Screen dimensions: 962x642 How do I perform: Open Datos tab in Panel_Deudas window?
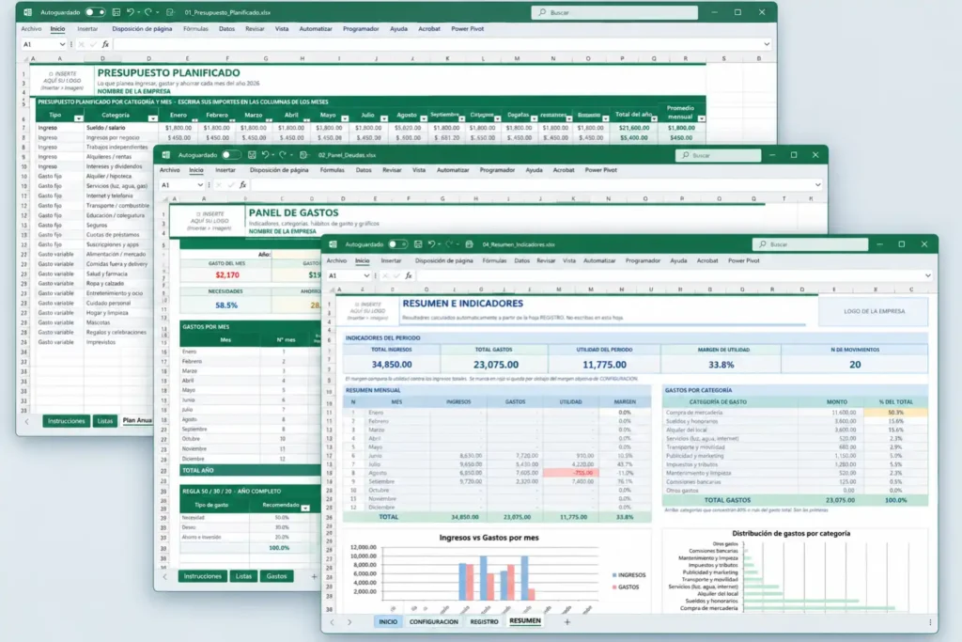click(x=364, y=170)
